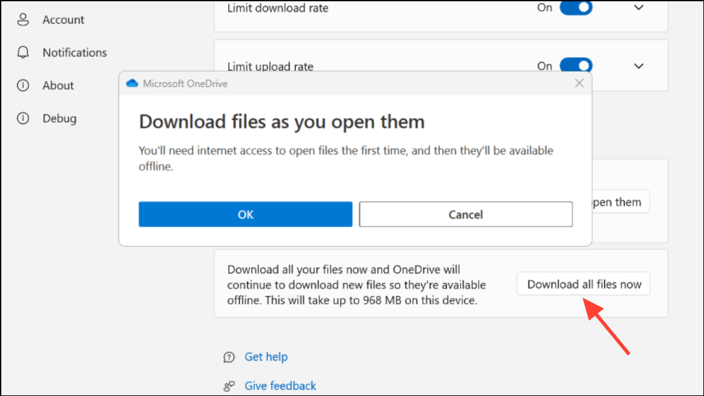Click the About info icon
This screenshot has height=396, width=704.
pyautogui.click(x=23, y=85)
